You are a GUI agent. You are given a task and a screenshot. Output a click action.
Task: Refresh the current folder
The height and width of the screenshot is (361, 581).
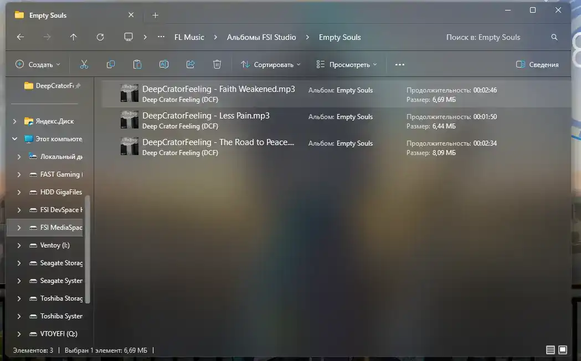pos(100,37)
